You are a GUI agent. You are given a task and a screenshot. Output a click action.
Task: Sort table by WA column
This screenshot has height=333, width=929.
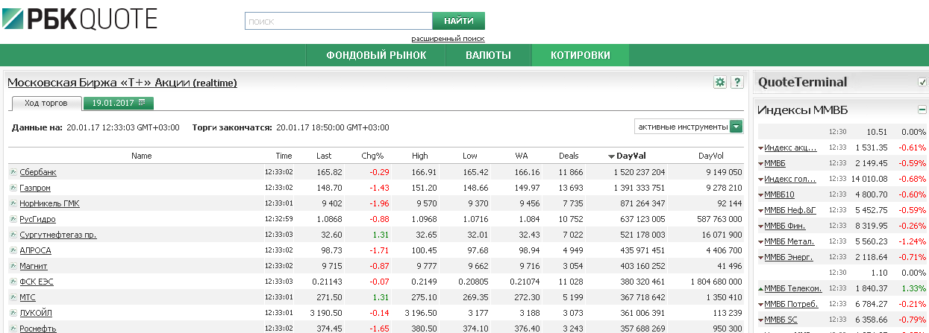522,156
